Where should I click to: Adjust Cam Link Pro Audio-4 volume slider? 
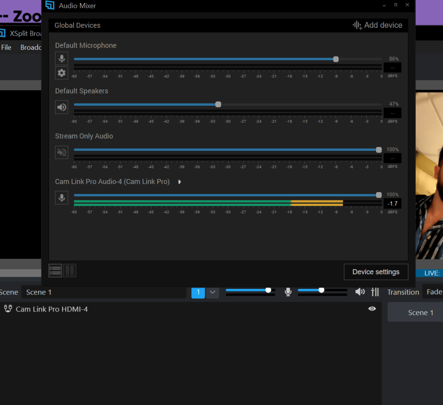pos(379,195)
